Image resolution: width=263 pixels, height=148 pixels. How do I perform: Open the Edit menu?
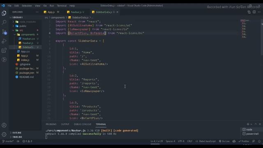click(x=16, y=6)
